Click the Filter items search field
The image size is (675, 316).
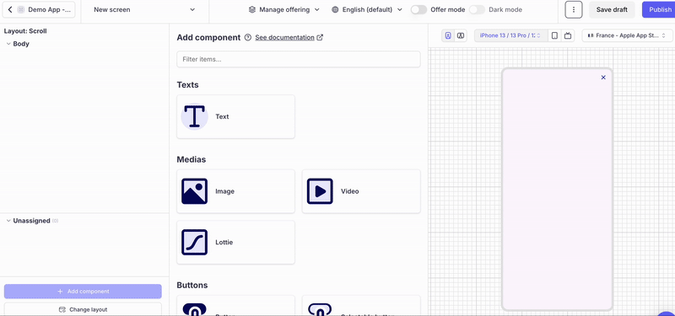coord(299,59)
